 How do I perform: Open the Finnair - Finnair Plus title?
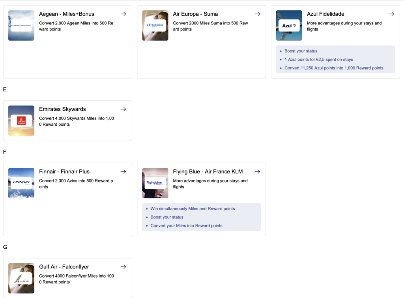(64, 171)
